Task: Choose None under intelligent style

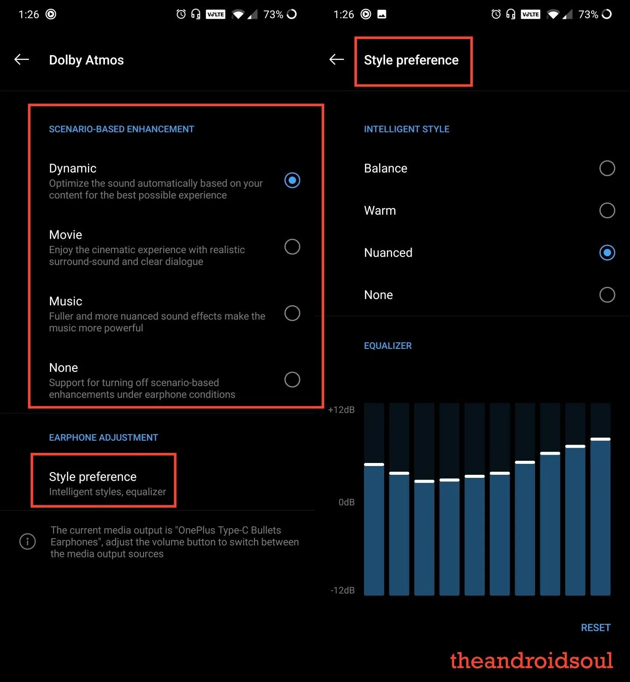Action: [607, 295]
